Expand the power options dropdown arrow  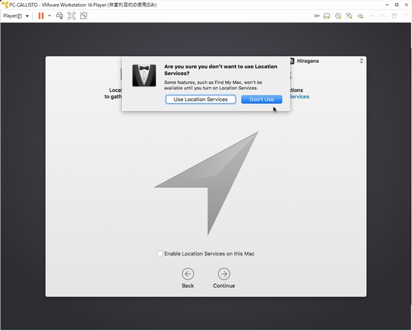(49, 16)
